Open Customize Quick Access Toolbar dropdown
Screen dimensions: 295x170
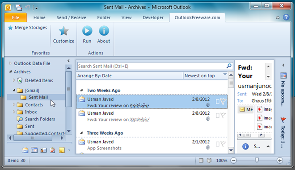click(x=37, y=8)
